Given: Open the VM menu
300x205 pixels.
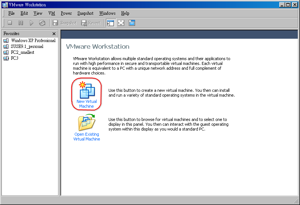Looking at the screenshot, I should pyautogui.click(x=51, y=13).
